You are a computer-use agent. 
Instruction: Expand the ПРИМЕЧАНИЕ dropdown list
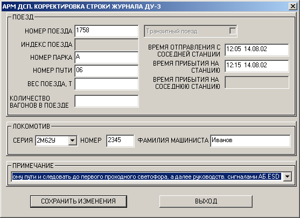point(288,177)
